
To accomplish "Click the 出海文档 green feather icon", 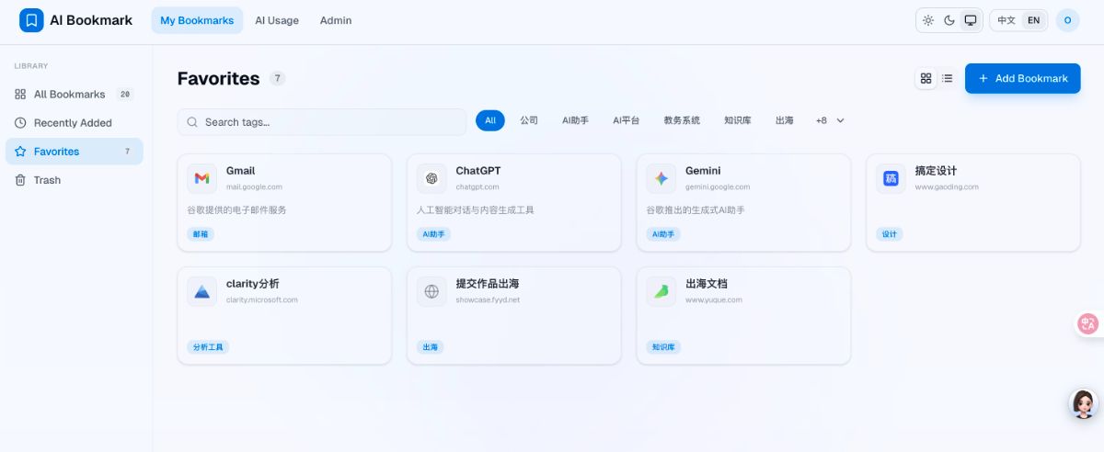I will [x=661, y=291].
